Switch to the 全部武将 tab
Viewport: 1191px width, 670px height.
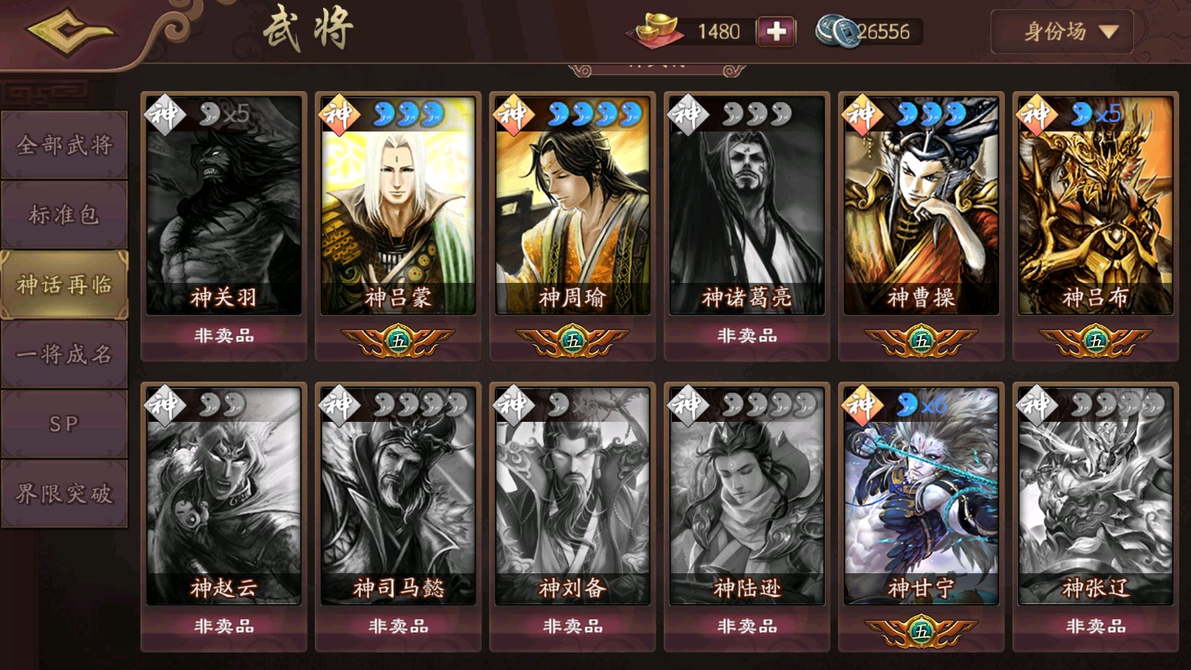65,145
